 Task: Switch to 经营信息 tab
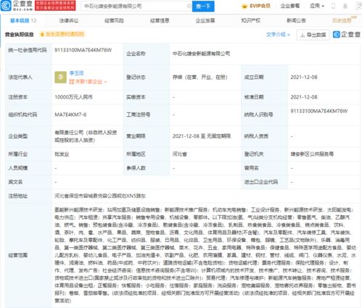(160, 20)
